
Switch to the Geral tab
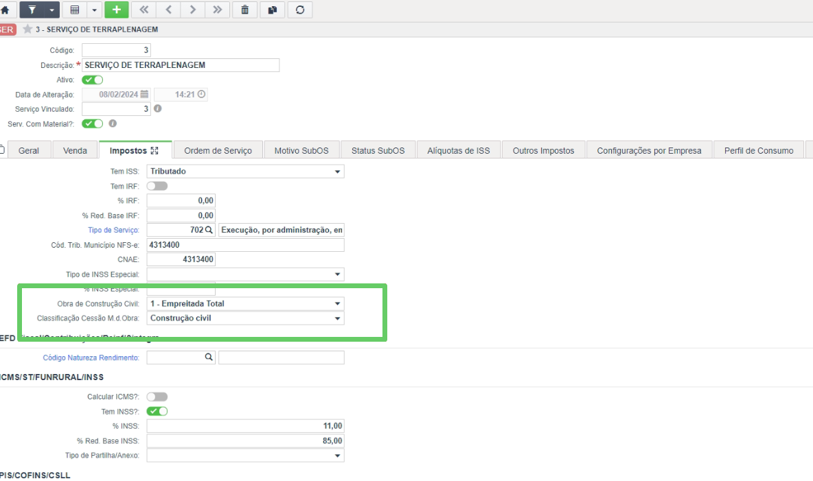[29, 150]
